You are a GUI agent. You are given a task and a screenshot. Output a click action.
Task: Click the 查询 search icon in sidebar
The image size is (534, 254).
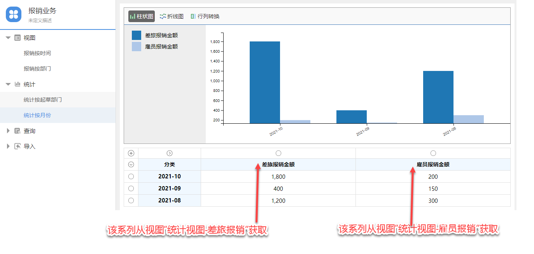[18, 131]
